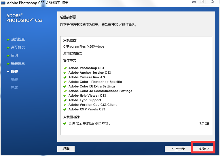Click the arrow icon beside 摘要 step
Viewport: 220px width, 156px height.
pyautogui.click(x=8, y=72)
